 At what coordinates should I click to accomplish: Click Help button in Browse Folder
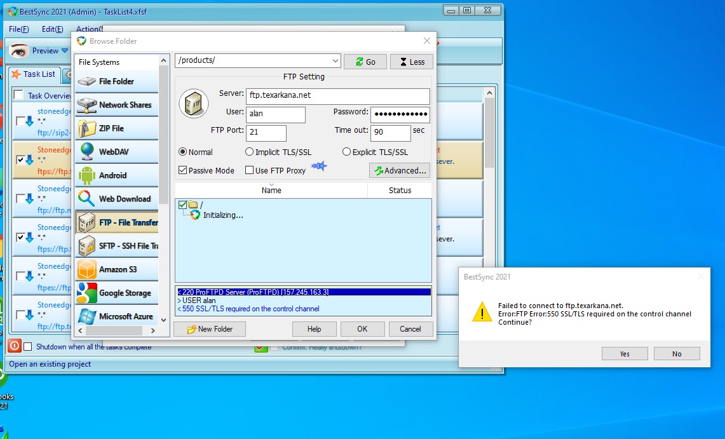point(315,329)
